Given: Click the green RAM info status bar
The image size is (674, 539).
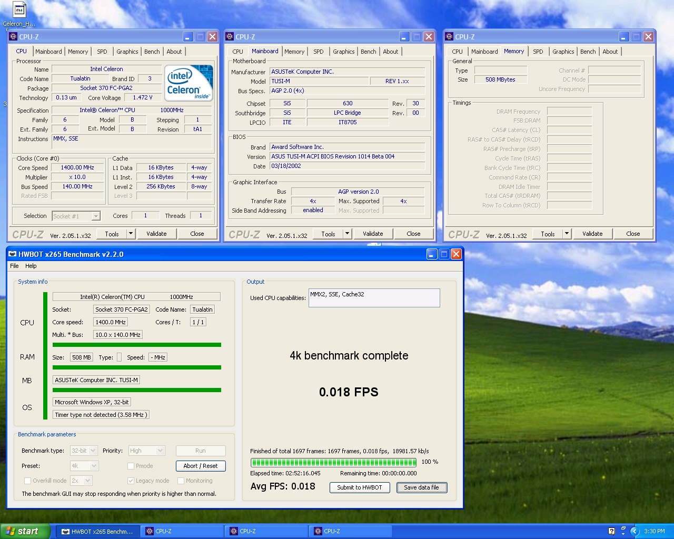Looking at the screenshot, I should pos(137,367).
